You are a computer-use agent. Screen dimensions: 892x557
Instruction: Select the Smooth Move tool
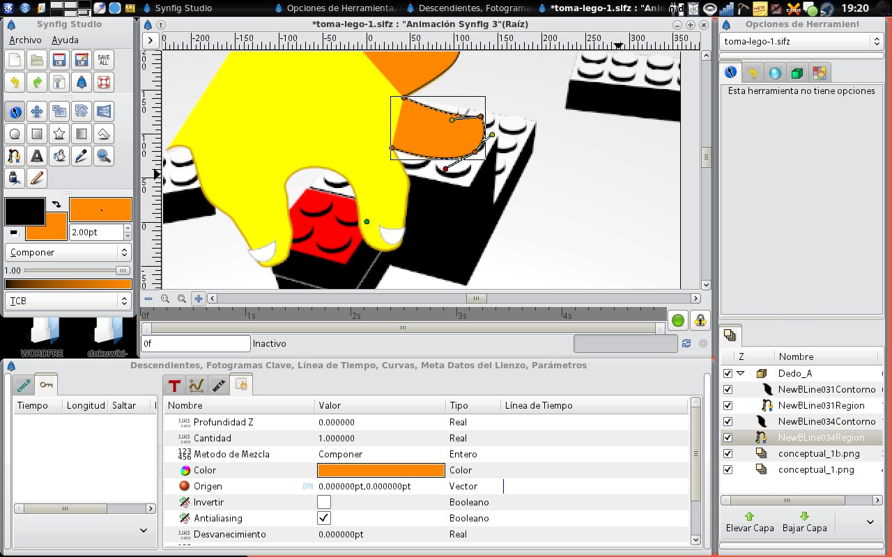38,111
